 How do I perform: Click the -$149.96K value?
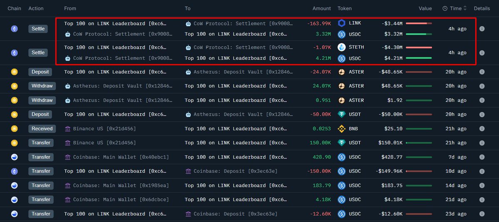pos(389,171)
